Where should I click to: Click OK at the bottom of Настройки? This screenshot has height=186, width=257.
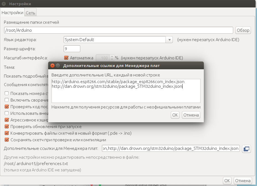point(227,180)
